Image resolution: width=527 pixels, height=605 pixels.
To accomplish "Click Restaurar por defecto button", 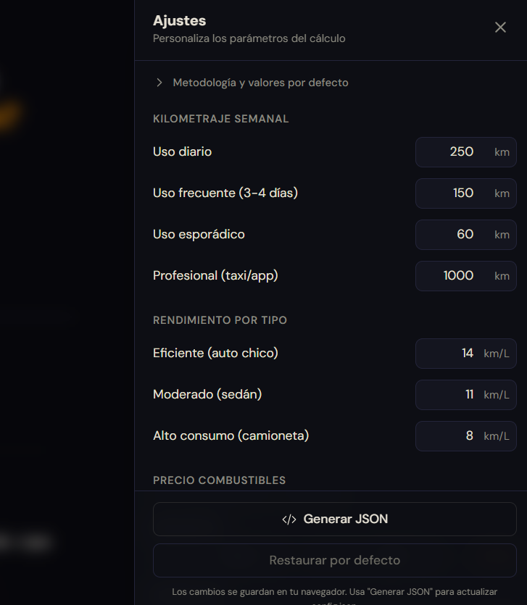I will point(334,560).
